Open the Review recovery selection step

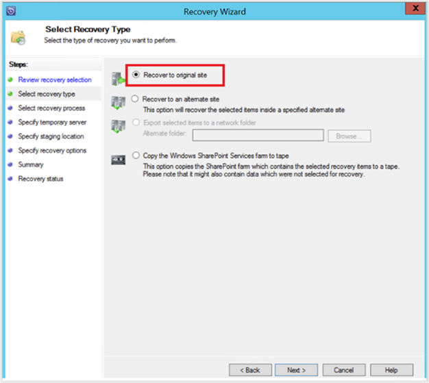[x=55, y=80]
